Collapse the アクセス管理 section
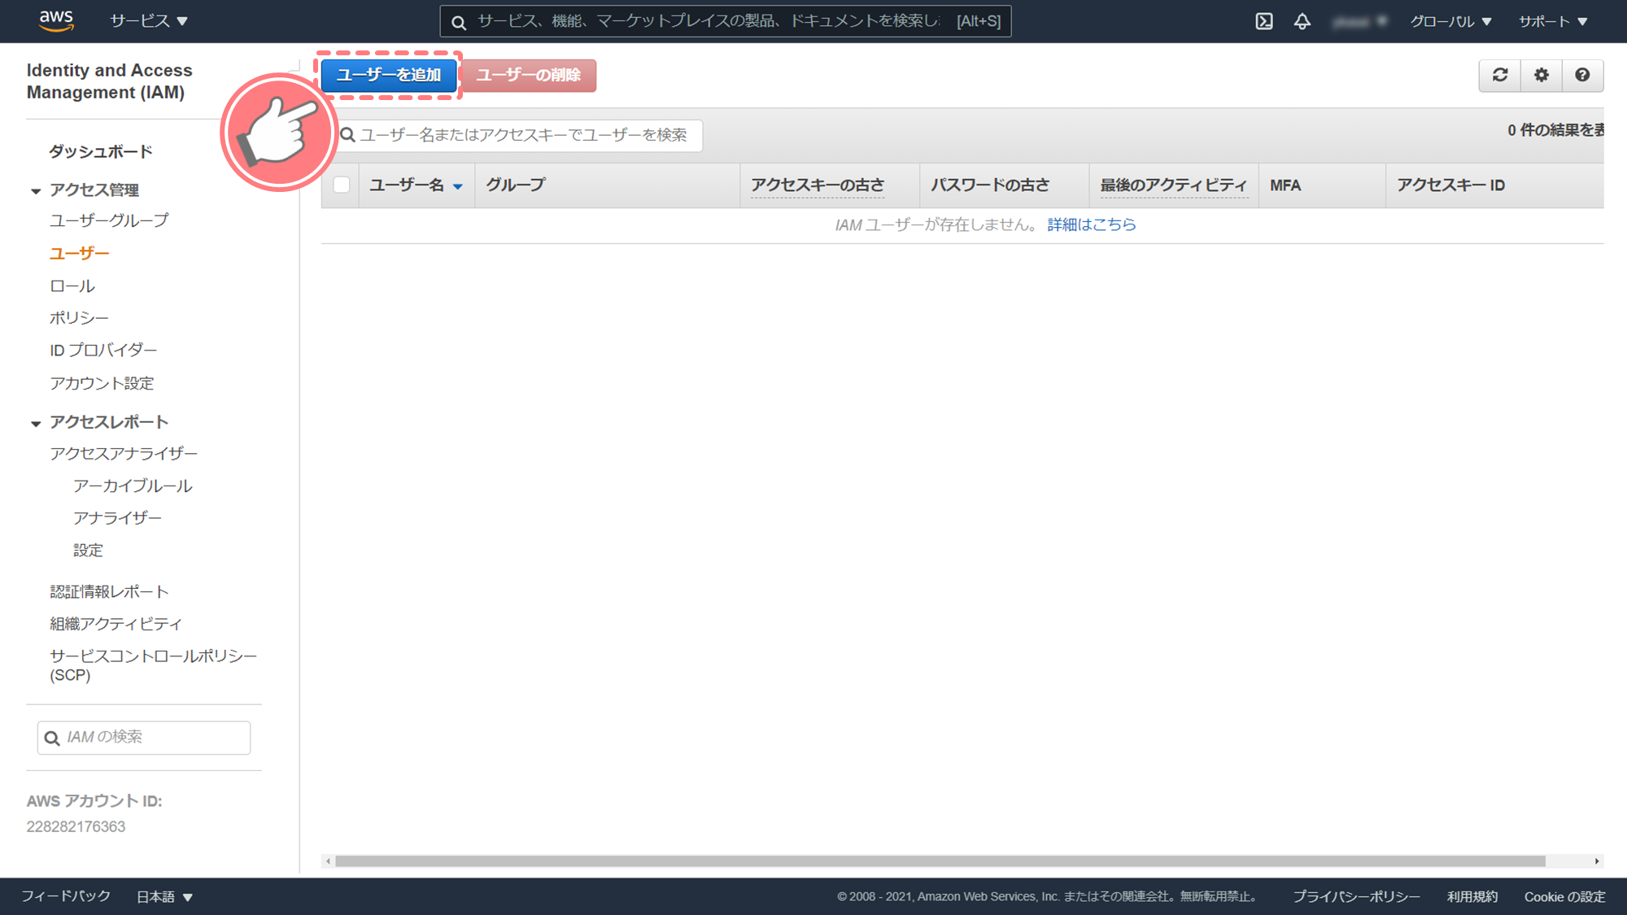 [x=36, y=191]
